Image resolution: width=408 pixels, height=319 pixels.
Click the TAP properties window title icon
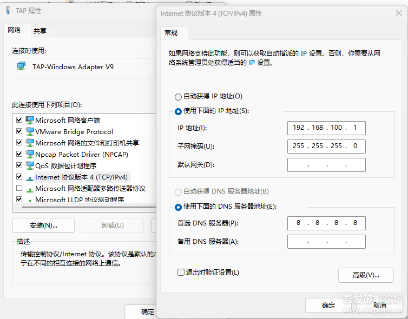click(x=8, y=10)
